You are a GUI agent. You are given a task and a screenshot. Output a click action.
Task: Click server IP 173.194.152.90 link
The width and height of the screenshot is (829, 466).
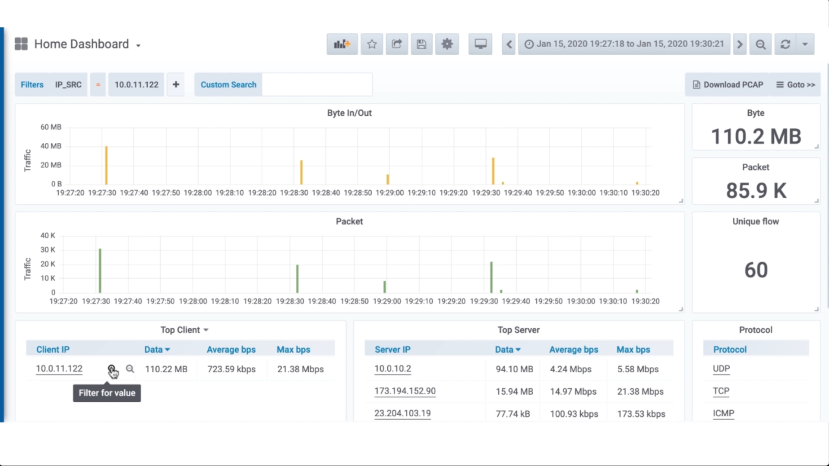(405, 391)
